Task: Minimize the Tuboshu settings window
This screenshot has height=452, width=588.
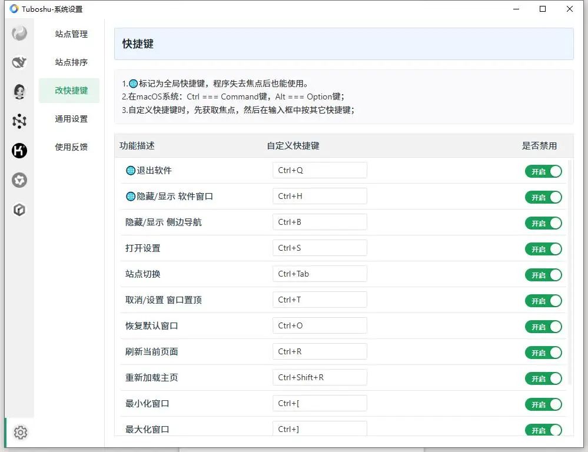Action: [516, 9]
